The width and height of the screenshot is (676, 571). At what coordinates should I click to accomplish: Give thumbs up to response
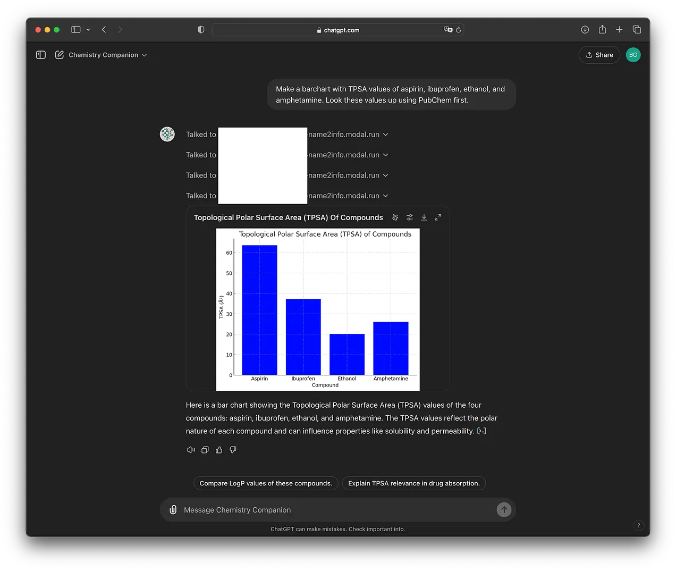(x=219, y=450)
